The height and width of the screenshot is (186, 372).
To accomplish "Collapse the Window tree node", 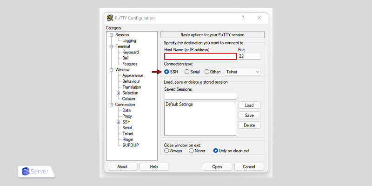I will (x=111, y=70).
